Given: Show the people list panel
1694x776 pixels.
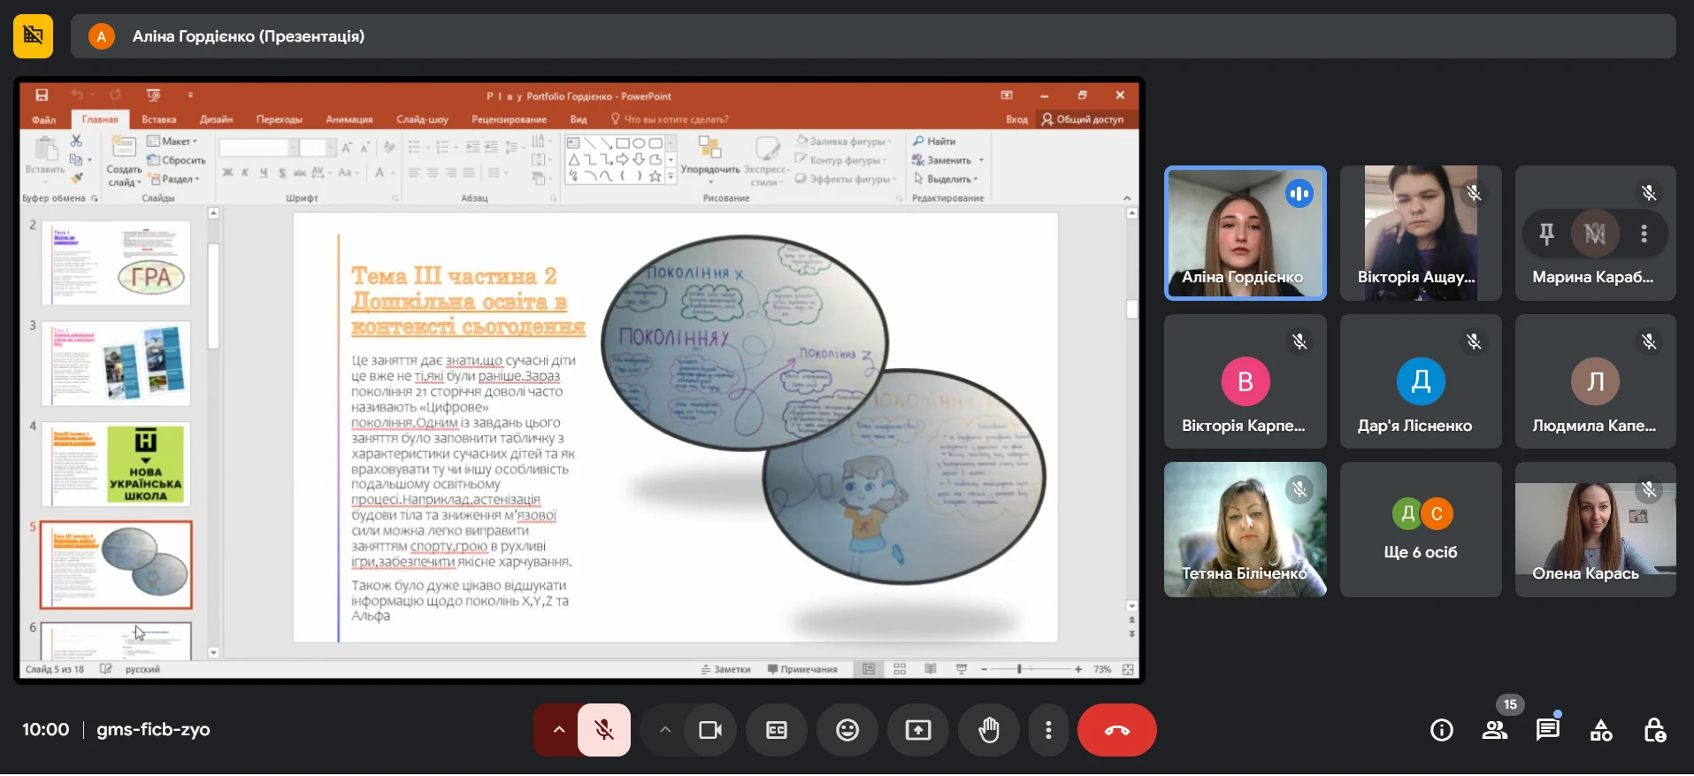Looking at the screenshot, I should point(1495,730).
